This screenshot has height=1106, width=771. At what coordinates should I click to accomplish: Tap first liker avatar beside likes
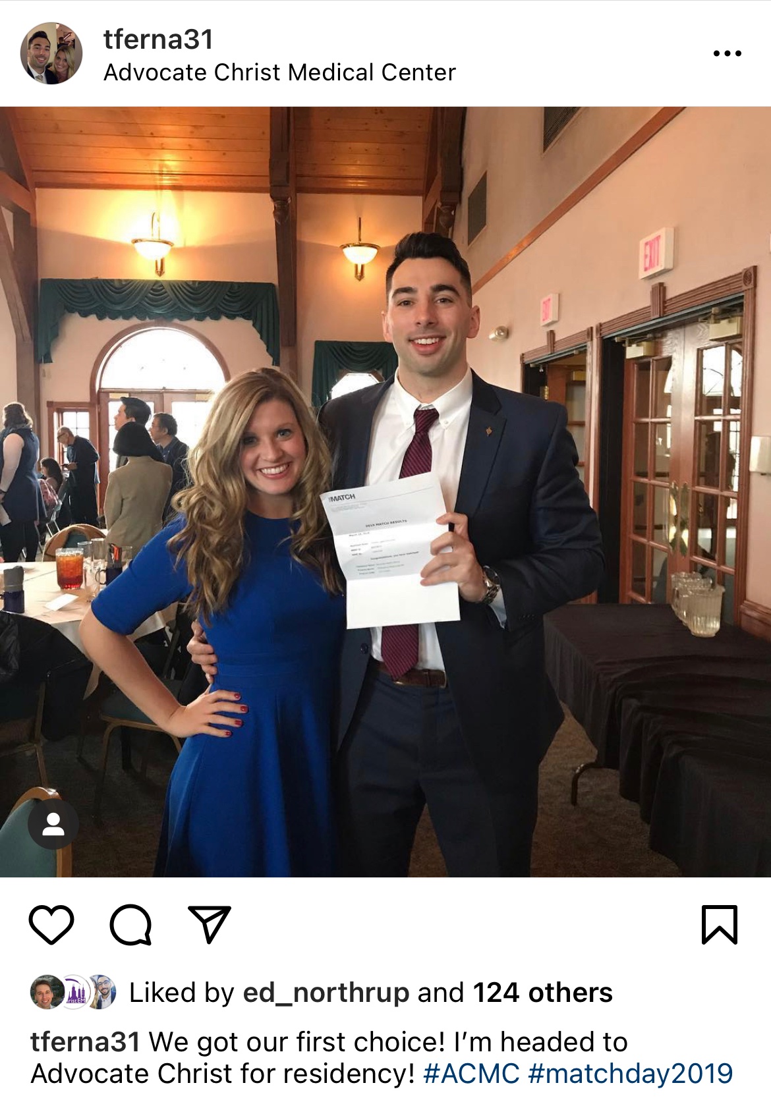(47, 993)
